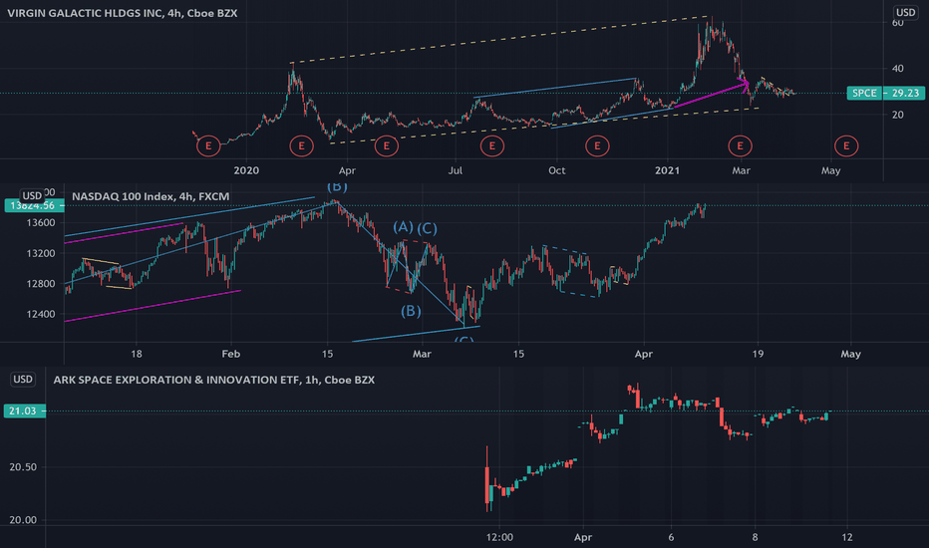Click the earliest earnings E marker before 2020
The height and width of the screenshot is (548, 929).
(x=208, y=145)
